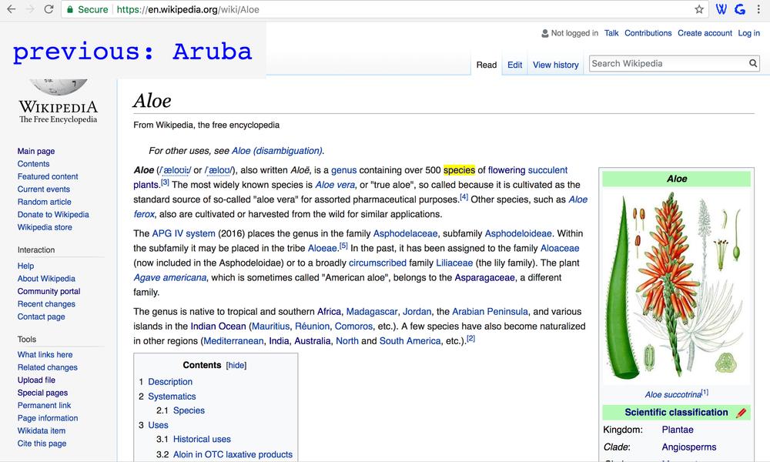Open the Madagascar link
Image resolution: width=770 pixels, height=462 pixels.
pos(372,312)
